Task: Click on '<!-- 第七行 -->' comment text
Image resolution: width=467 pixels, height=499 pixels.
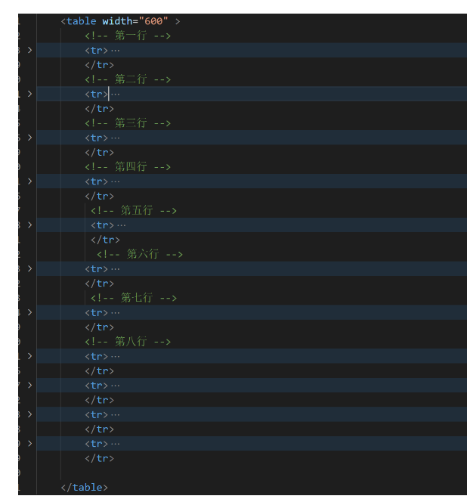Action: [x=134, y=298]
